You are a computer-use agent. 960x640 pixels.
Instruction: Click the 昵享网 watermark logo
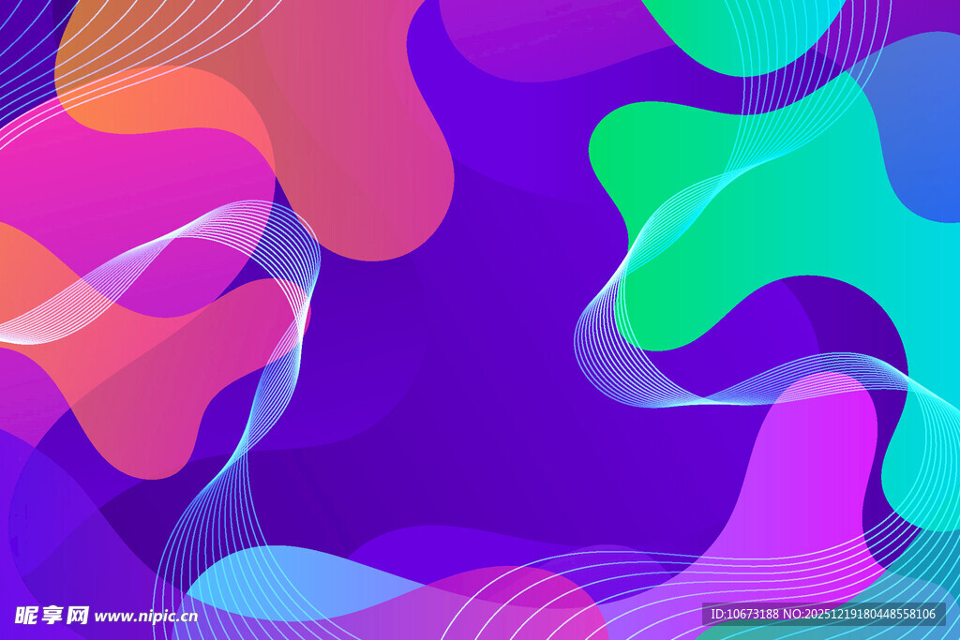[52, 615]
